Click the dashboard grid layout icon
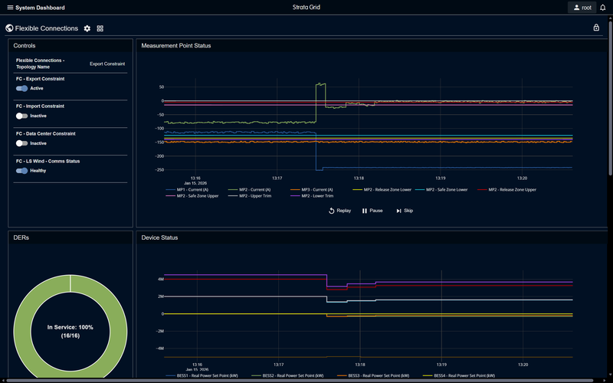 pos(100,28)
